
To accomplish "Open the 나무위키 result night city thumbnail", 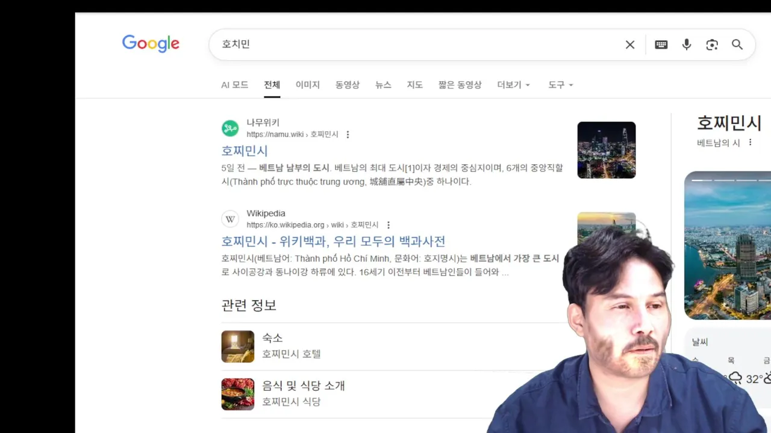I will pos(607,150).
